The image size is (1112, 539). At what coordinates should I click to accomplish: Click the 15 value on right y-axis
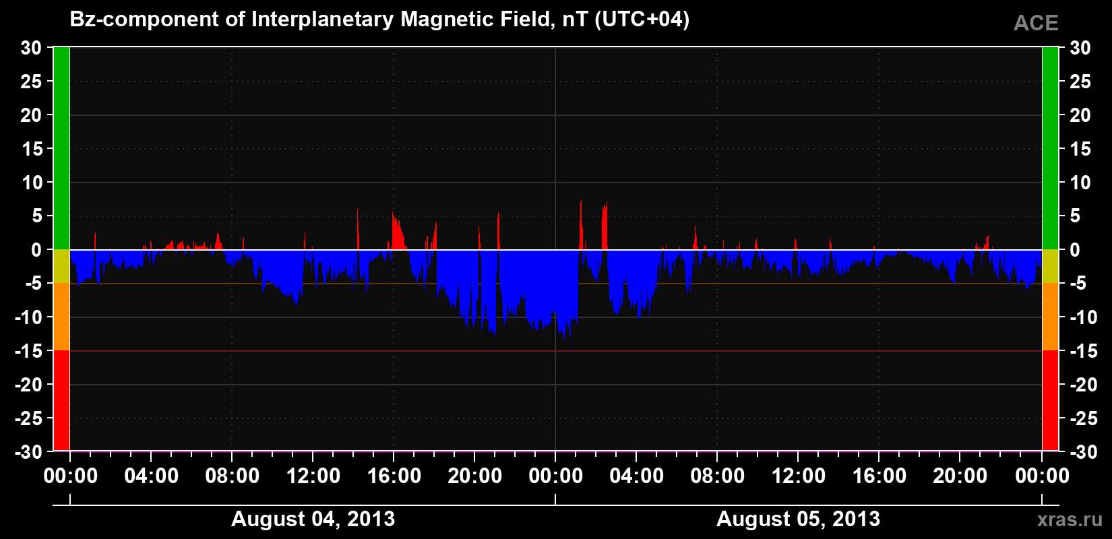click(1080, 149)
